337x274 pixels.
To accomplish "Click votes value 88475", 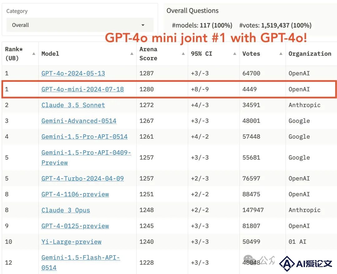I will [x=251, y=194].
